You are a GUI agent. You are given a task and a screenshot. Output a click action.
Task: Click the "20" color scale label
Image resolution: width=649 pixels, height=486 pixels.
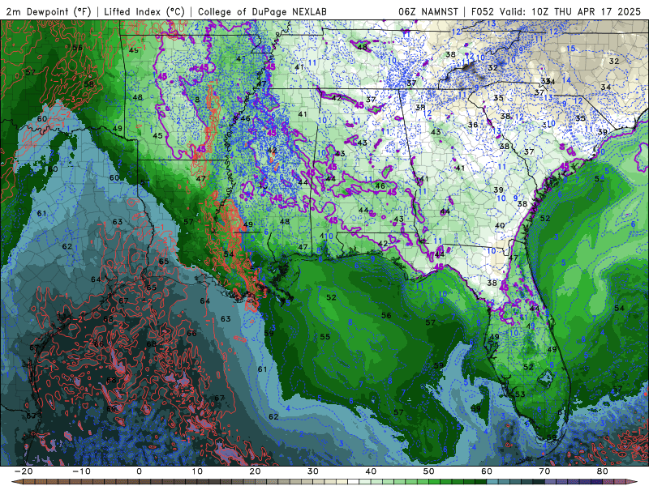point(255,471)
